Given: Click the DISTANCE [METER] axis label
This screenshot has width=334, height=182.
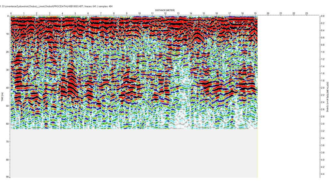Looking at the screenshot, I should (x=165, y=10).
